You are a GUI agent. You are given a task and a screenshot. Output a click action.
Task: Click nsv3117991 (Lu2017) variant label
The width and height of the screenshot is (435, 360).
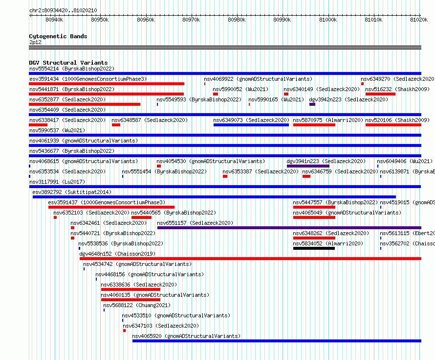[57, 182]
